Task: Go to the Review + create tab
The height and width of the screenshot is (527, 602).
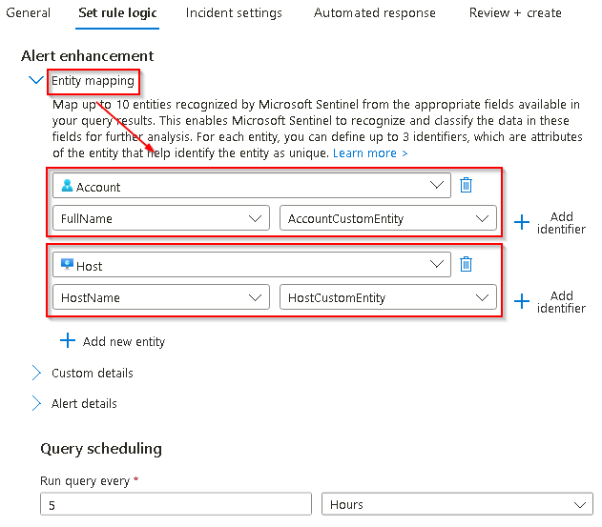Action: [515, 13]
